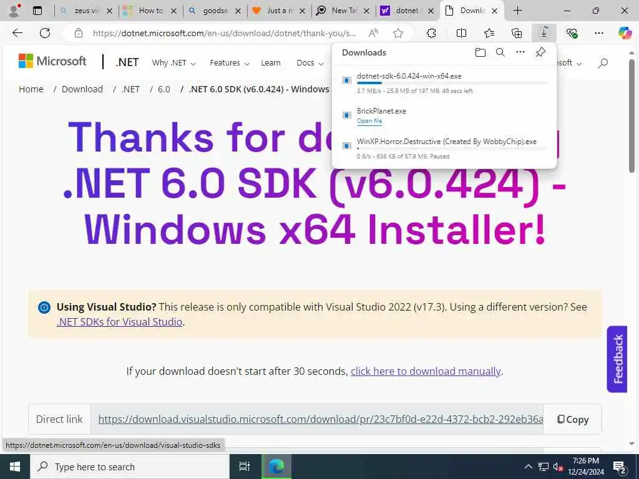Click the 6.0 breadcrumb

(164, 89)
